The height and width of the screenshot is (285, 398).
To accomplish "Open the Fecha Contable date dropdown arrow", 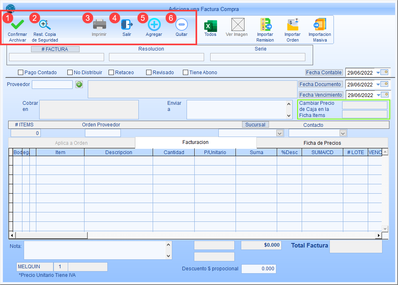I will [378, 73].
